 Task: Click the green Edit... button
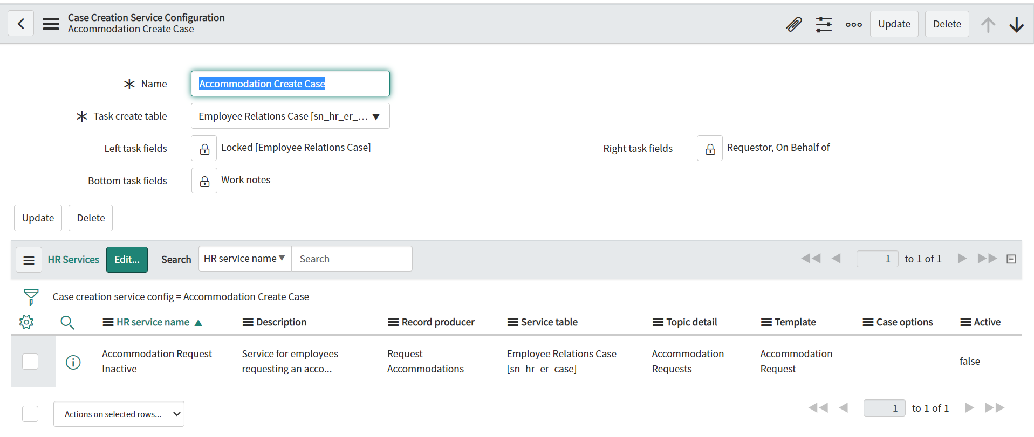coord(127,260)
